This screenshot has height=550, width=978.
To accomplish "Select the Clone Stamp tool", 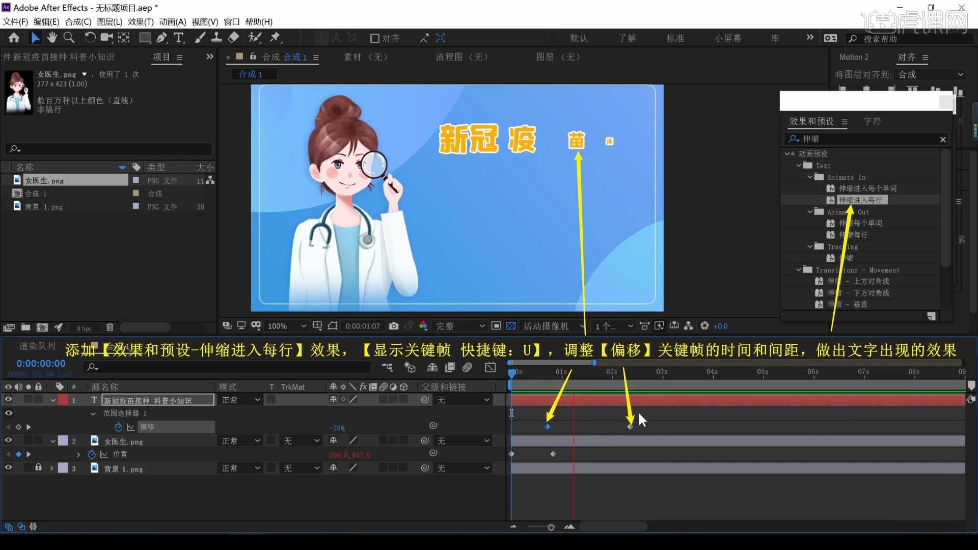I will tap(216, 38).
